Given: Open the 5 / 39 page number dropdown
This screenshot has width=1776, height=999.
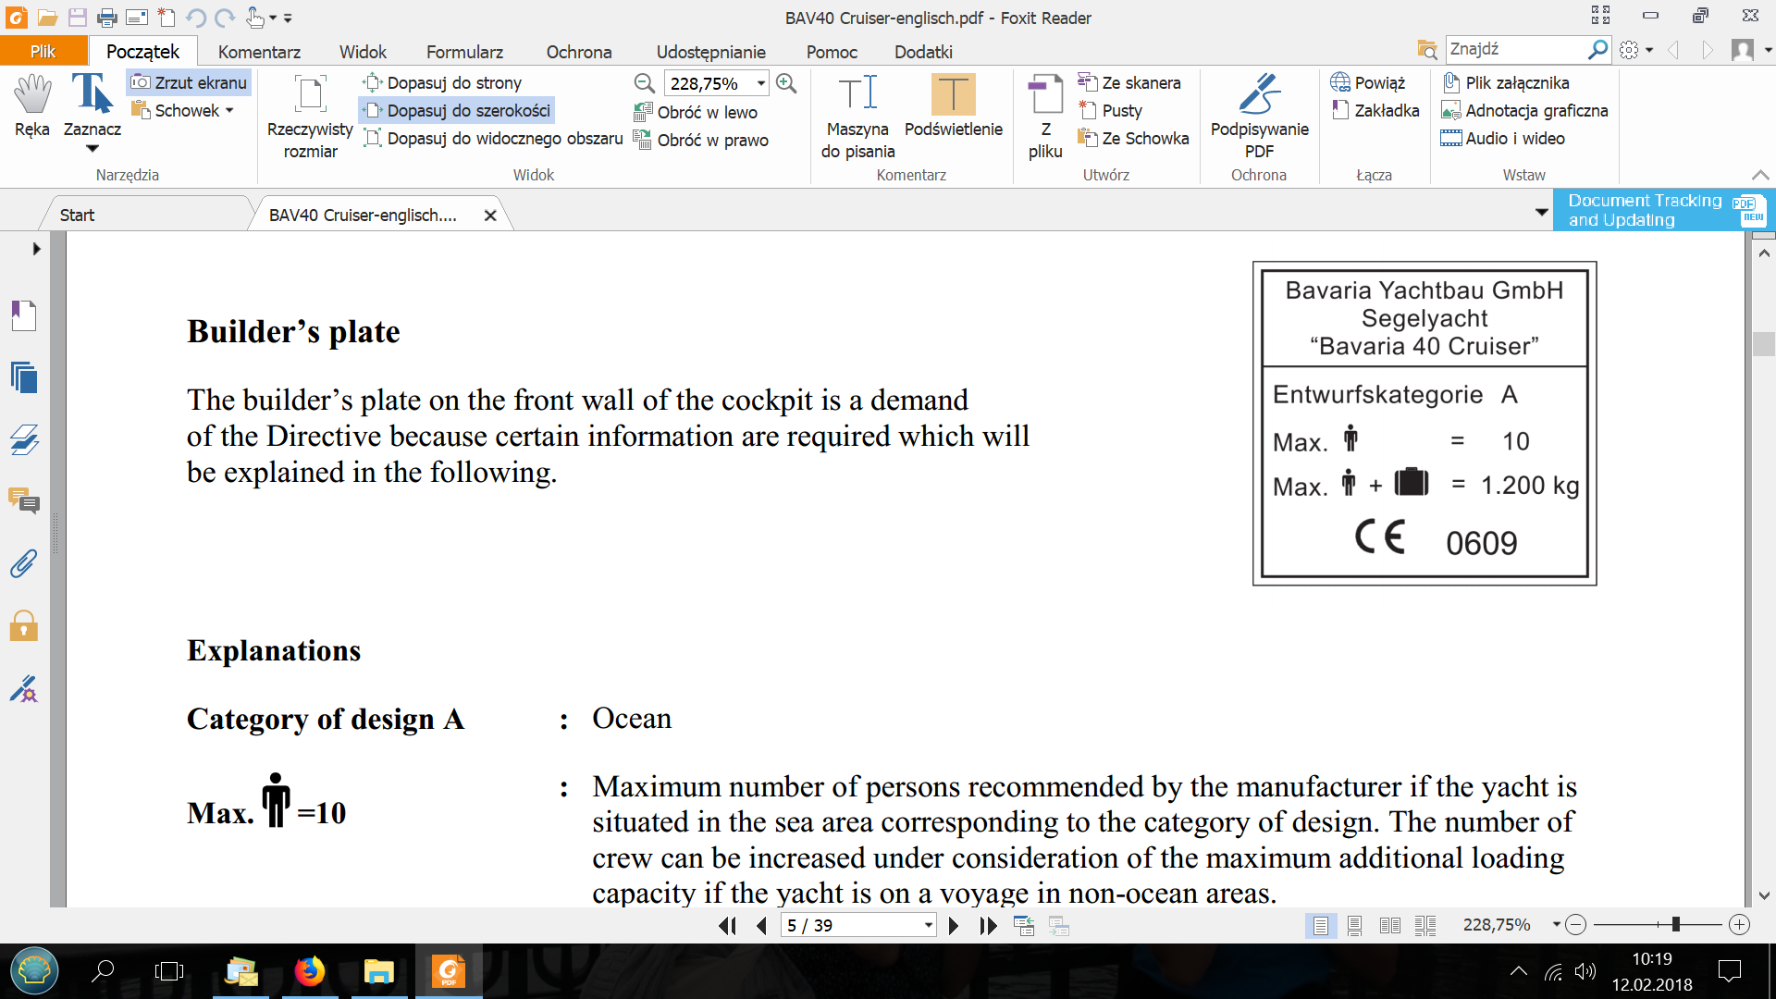Looking at the screenshot, I should pos(928,925).
